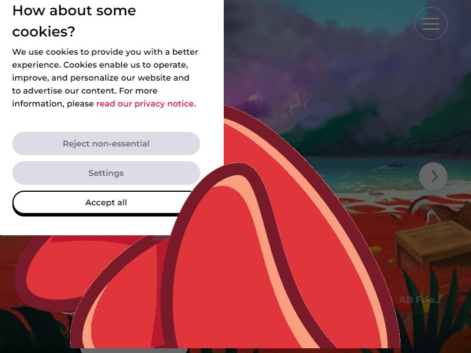Viewport: 471px width, 353px height.
Task: Open the read our privacy notice link
Action: click(x=146, y=104)
